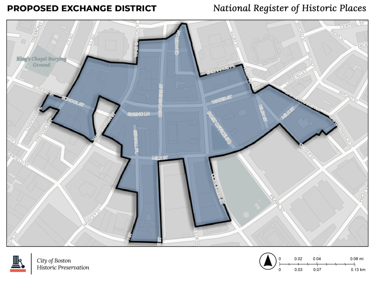
Task: Click the 'DEVONSHIRE ST' street label
Action: pyautogui.click(x=161, y=100)
